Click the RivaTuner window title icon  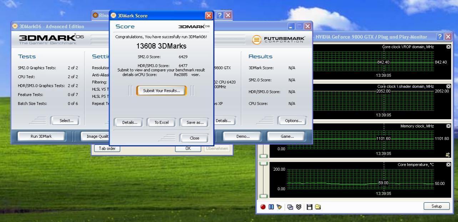tap(95, 15)
